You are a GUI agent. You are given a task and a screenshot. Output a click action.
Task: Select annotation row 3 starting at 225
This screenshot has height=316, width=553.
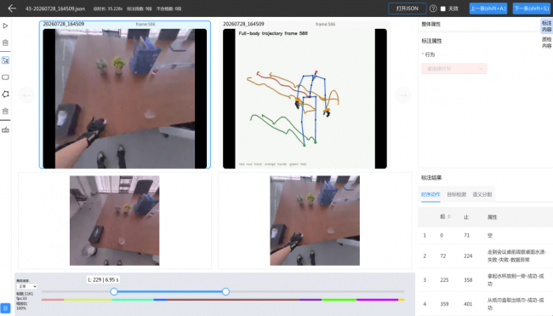coord(485,280)
